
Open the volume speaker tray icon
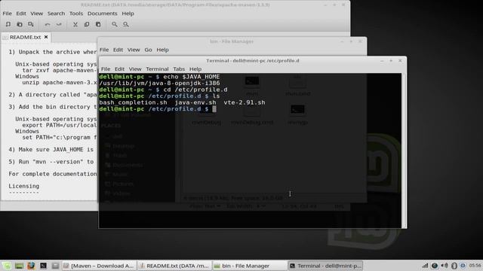tap(445, 266)
